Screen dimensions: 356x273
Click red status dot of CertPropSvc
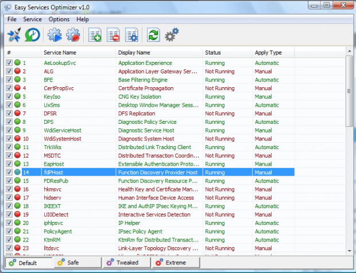point(17,88)
